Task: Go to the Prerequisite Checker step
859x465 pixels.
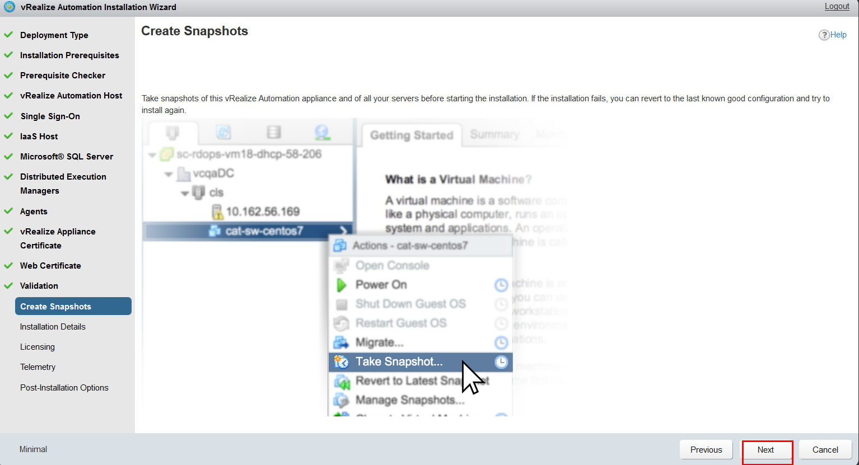Action: [63, 75]
